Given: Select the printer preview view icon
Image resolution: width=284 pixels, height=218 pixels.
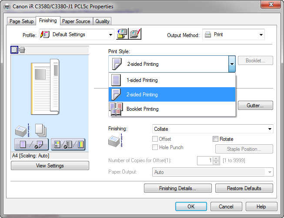Looking at the screenshot, I should [22, 50].
